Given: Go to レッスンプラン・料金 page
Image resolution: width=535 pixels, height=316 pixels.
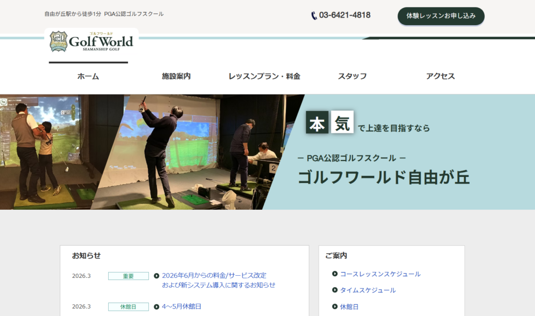Looking at the screenshot, I should [264, 76].
